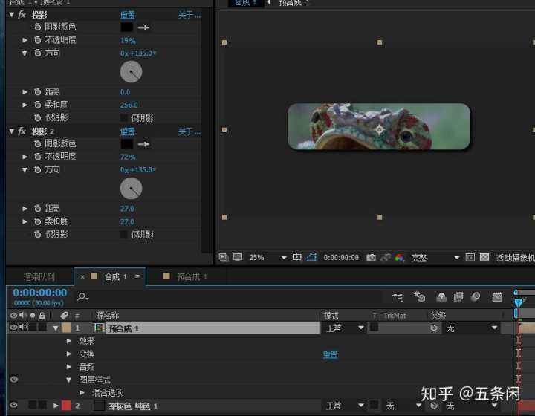This screenshot has height=416, width=535.
Task: Click the first Drop Shadow (投影) fx icon
Action: pyautogui.click(x=22, y=15)
